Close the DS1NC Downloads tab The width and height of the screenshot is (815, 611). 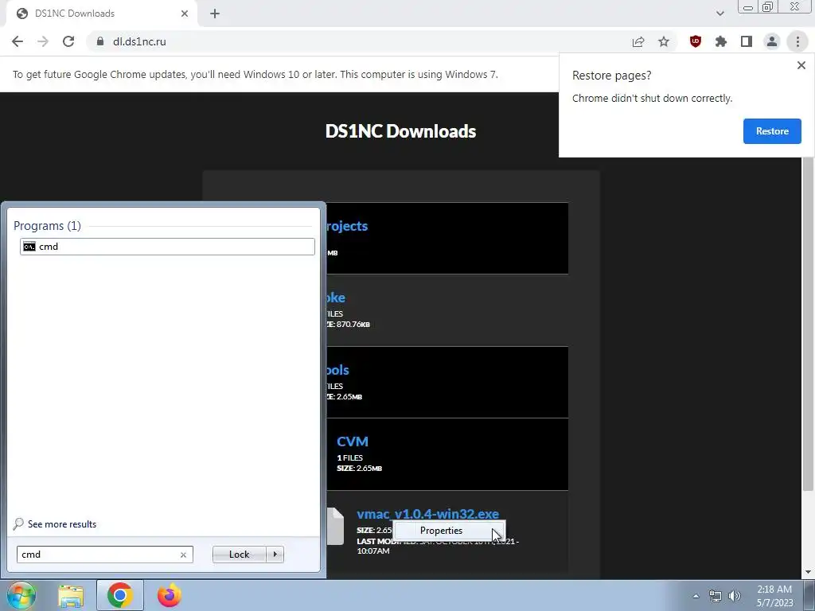click(x=185, y=14)
